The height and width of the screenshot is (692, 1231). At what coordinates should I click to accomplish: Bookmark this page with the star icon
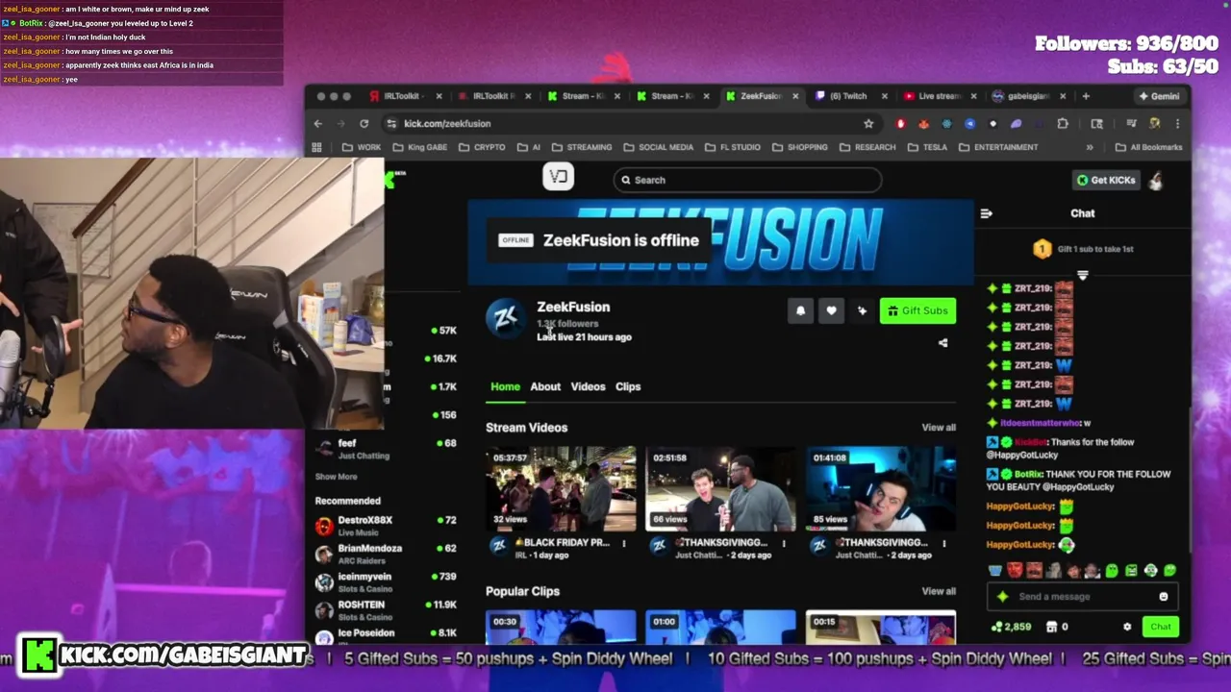point(868,123)
